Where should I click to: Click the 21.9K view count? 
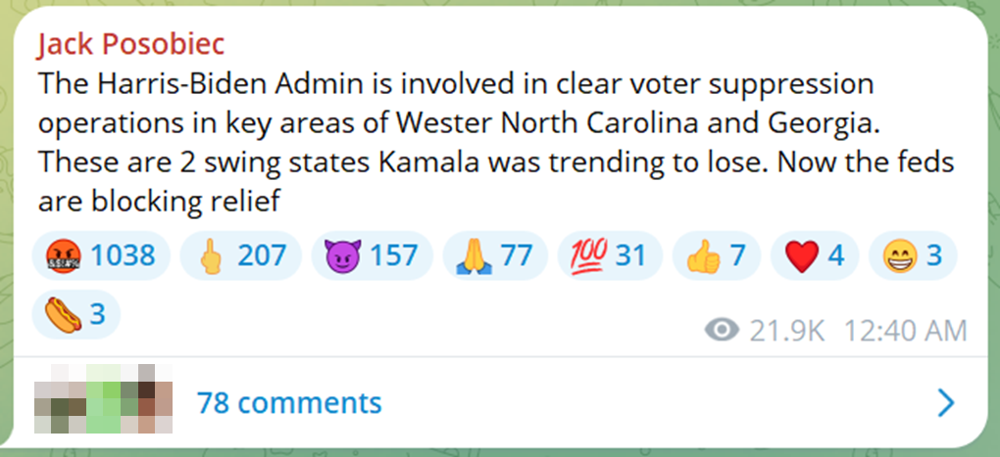(787, 331)
